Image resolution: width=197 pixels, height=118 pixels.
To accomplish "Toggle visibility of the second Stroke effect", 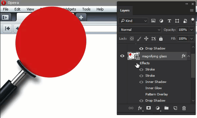I will pos(141,76).
